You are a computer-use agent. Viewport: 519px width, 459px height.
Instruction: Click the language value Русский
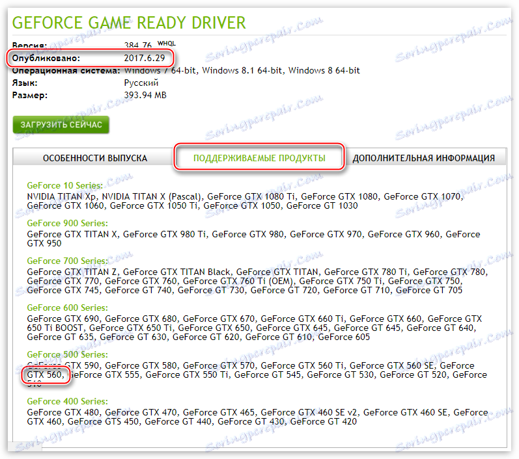click(141, 83)
